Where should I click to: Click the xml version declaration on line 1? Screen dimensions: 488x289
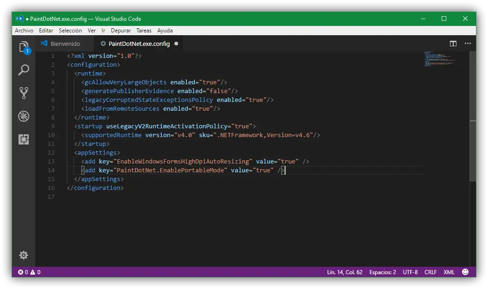pyautogui.click(x=104, y=56)
